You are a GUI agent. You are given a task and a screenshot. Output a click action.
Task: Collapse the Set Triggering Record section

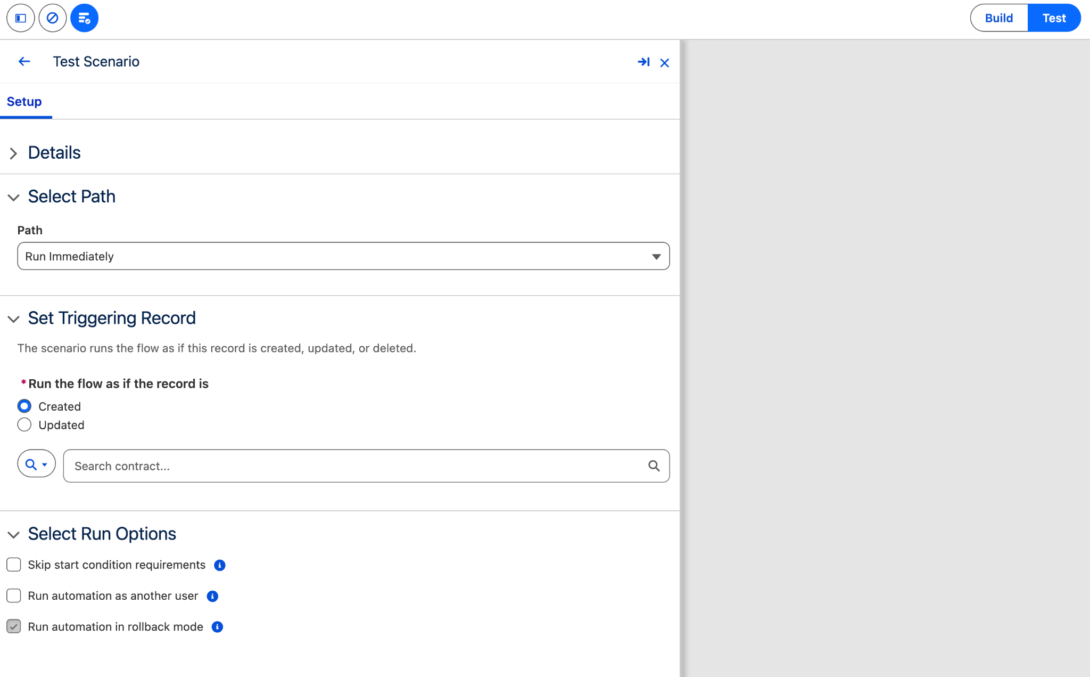click(x=14, y=319)
